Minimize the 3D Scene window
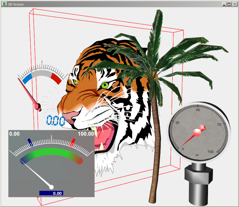Image resolution: width=239 pixels, height=207 pixels. pos(224,4)
